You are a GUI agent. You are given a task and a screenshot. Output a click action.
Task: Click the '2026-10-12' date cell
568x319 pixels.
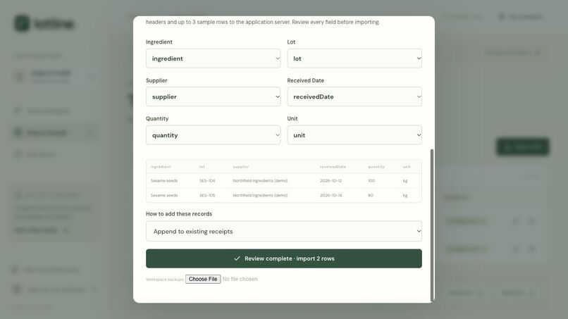pos(331,181)
